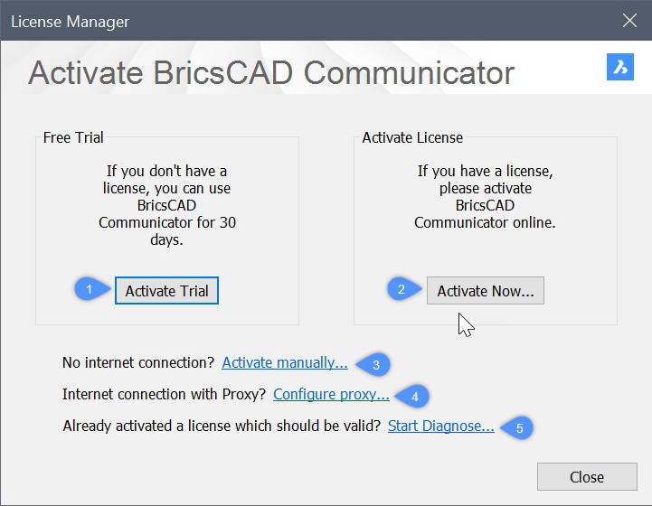Image resolution: width=652 pixels, height=506 pixels.
Task: Click the Bricsys logo icon
Action: coord(621,68)
